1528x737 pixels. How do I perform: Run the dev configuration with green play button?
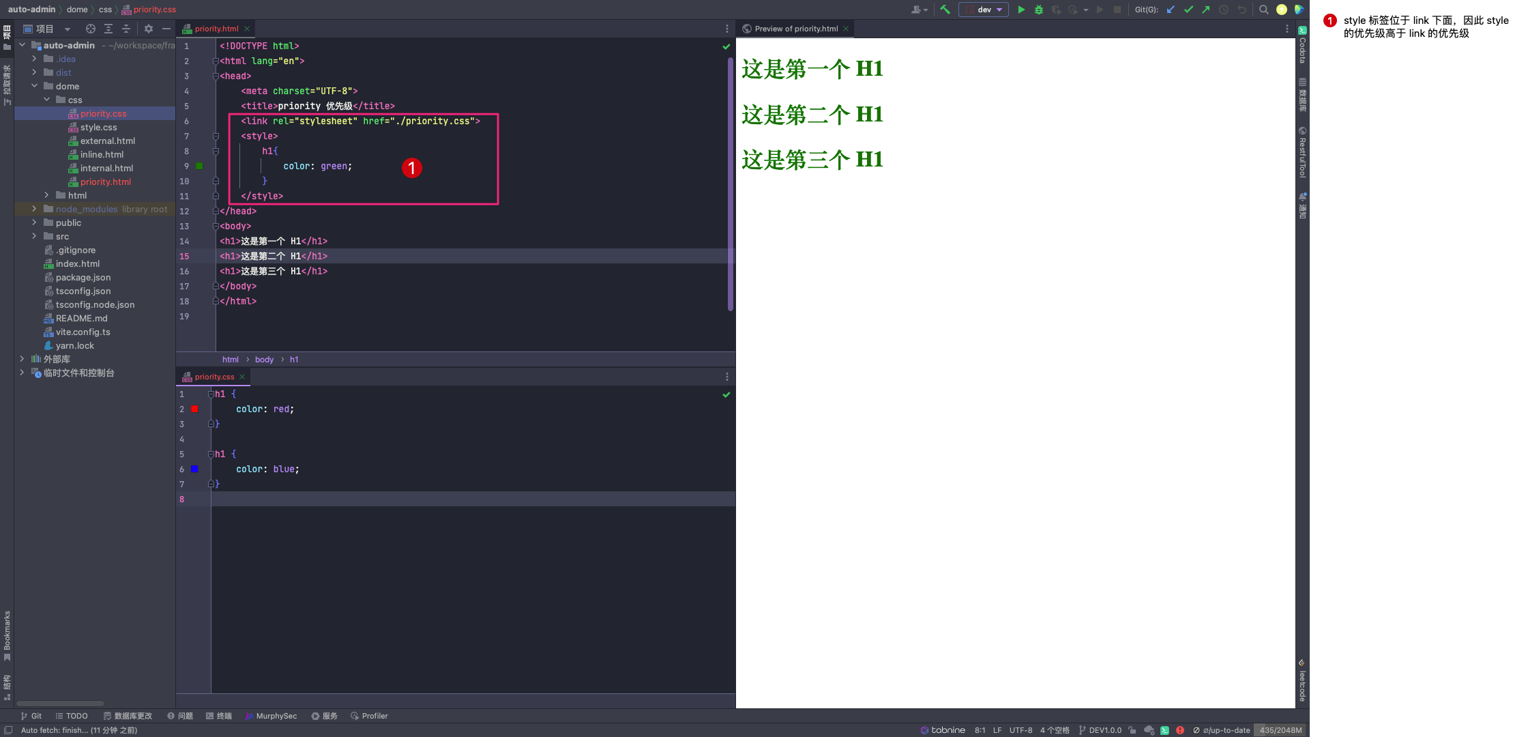(1021, 10)
